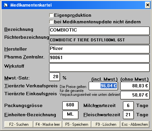This screenshot has width=152, height=131.
Task: Click the '(incl. Mwst.)' column heading
Action: [105, 79]
